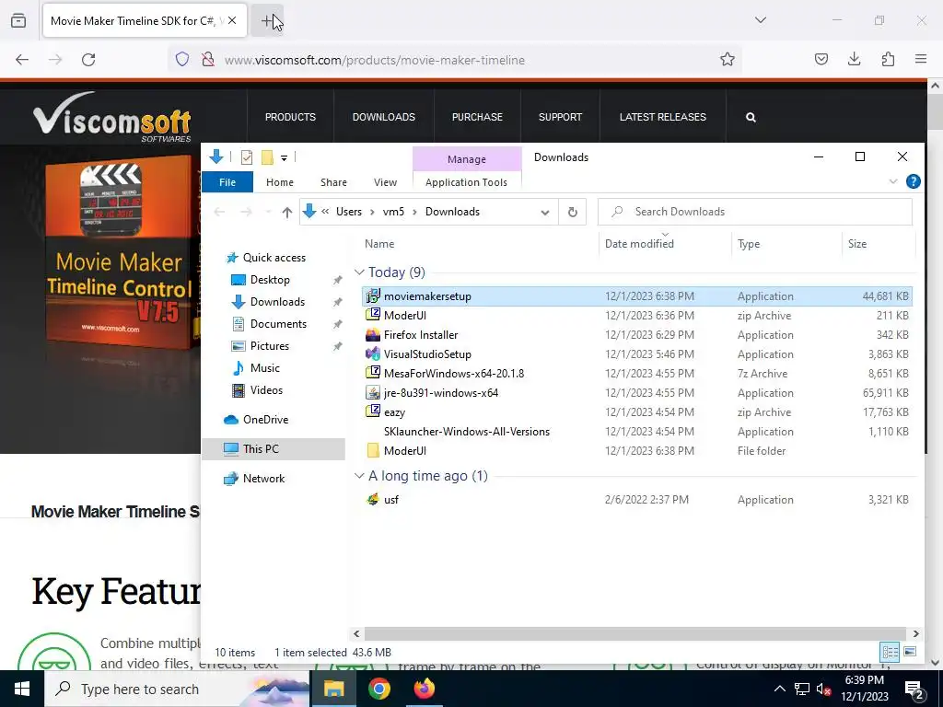Go back using Firefox back arrow
The height and width of the screenshot is (707, 943).
click(x=22, y=60)
